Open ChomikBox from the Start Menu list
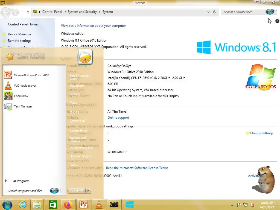The width and height of the screenshot is (280, 210). [16, 96]
